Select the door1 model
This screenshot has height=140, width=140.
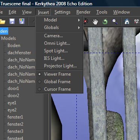(13, 88)
